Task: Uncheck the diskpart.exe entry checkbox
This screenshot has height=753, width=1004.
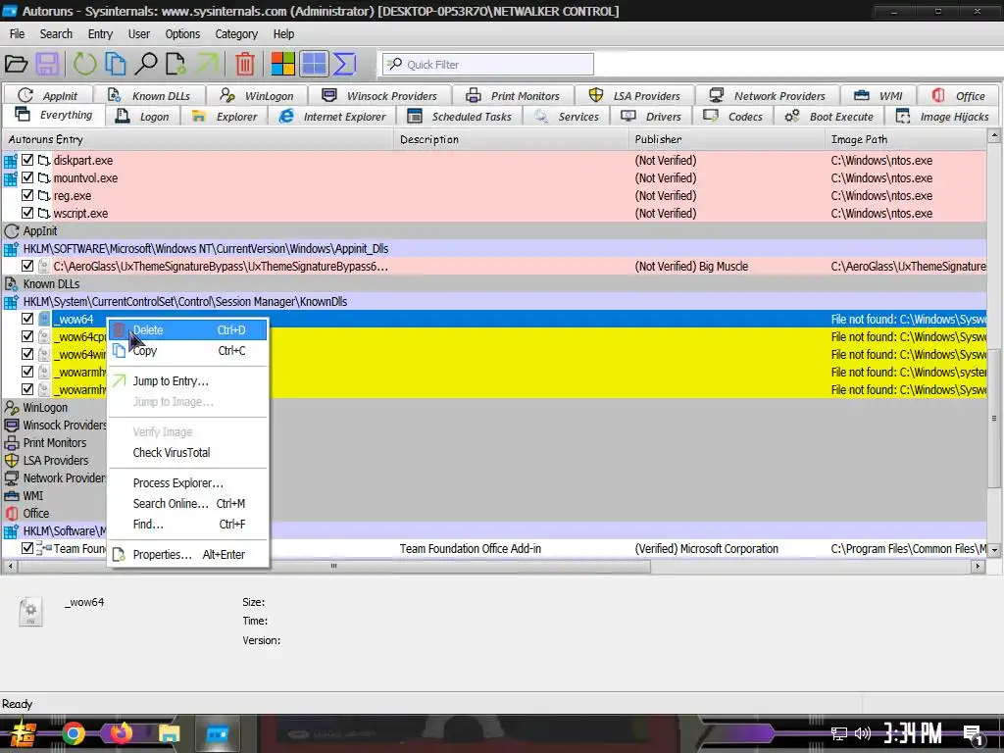Action: [27, 160]
